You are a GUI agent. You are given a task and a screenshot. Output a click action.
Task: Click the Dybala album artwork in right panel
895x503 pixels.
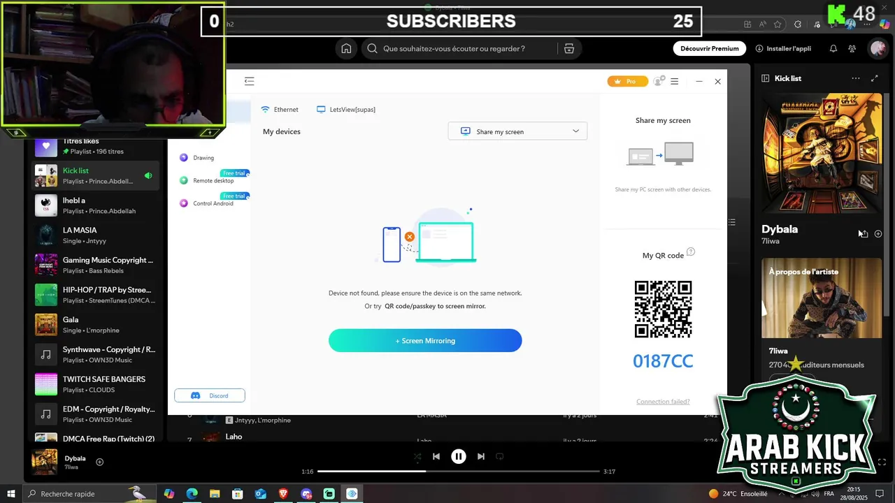(822, 153)
